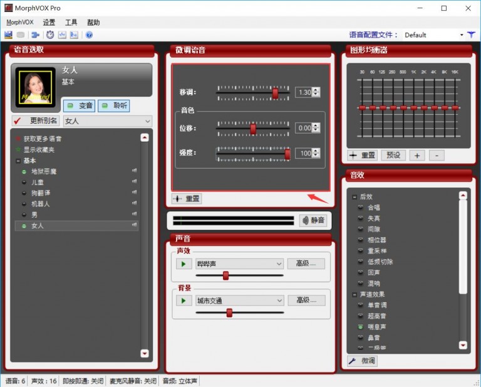The height and width of the screenshot is (387, 481).
Task: Play the 城市交通 background sound
Action: (x=184, y=301)
